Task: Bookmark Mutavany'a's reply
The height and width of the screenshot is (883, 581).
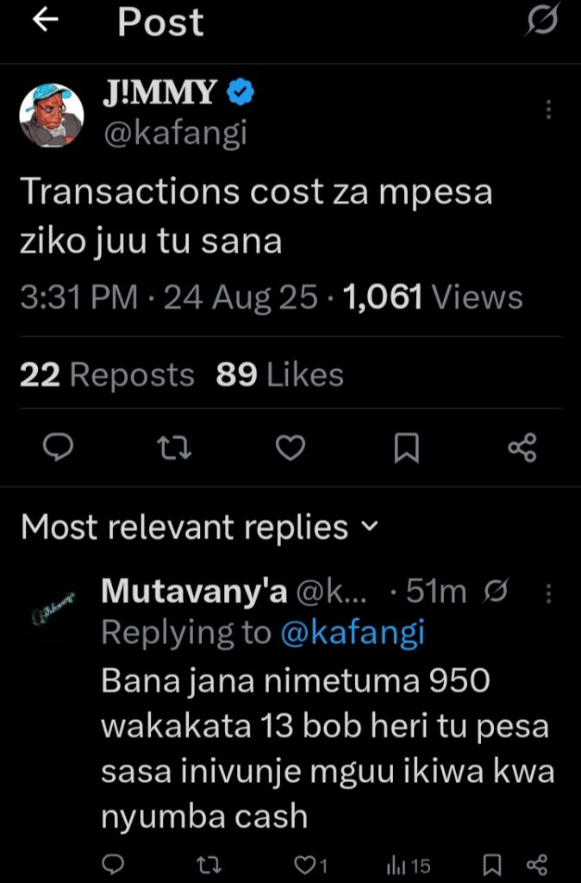Action: click(490, 865)
